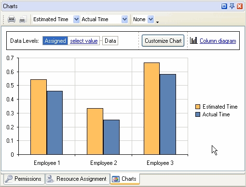Click the panel window position icon
Viewport: 246px width, 187px height.
coord(224,6)
